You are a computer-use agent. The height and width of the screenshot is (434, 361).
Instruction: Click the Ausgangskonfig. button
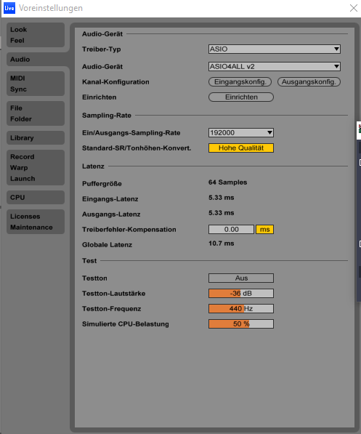309,82
